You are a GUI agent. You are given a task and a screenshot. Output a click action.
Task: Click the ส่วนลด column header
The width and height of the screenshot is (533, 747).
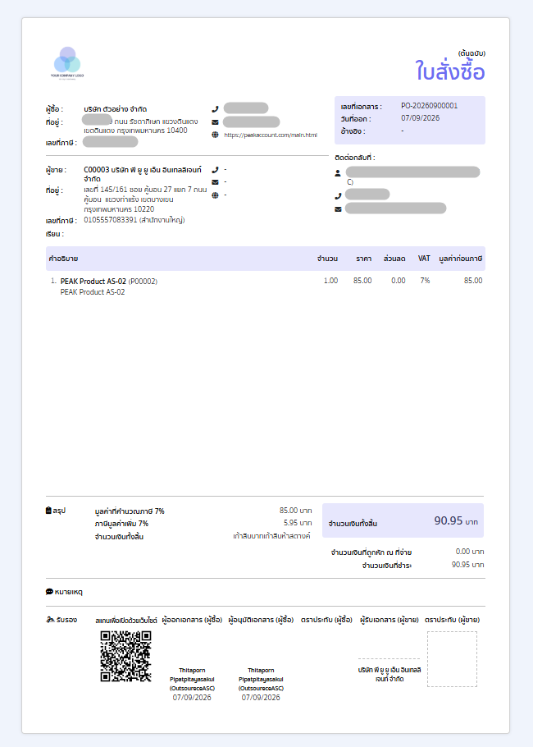pyautogui.click(x=394, y=259)
